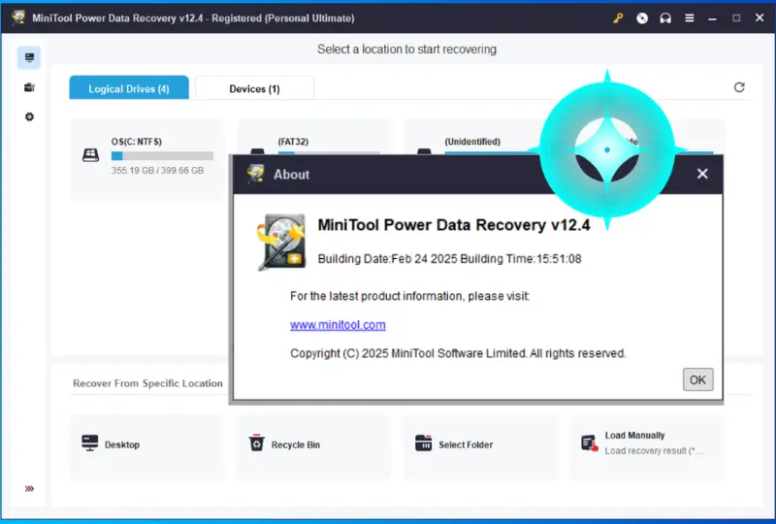The image size is (776, 524).
Task: Open the www.minitool.com link
Action: point(338,325)
